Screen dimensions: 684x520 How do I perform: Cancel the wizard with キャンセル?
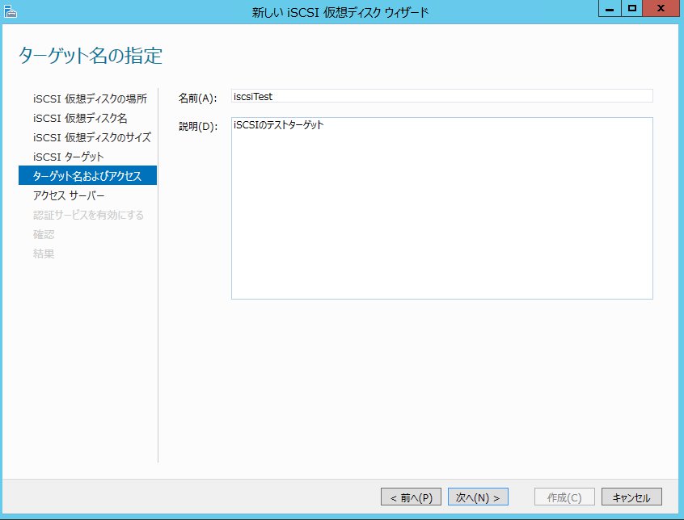click(x=631, y=497)
